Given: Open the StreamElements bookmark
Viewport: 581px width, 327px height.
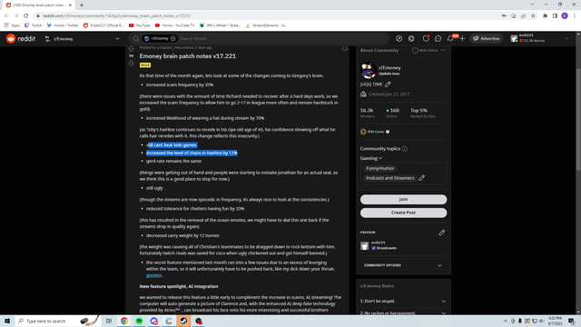Looking at the screenshot, I should tap(266, 25).
